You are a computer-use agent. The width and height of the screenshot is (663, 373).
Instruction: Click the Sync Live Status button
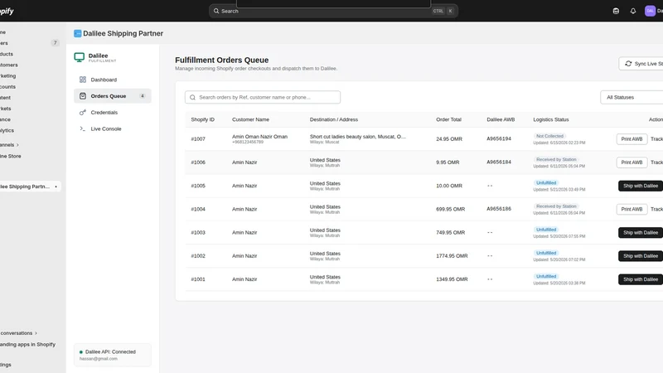[x=641, y=64]
